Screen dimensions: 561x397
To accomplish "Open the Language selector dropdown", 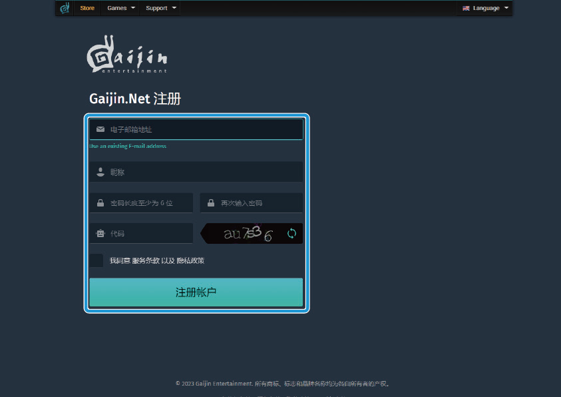I will (x=485, y=8).
